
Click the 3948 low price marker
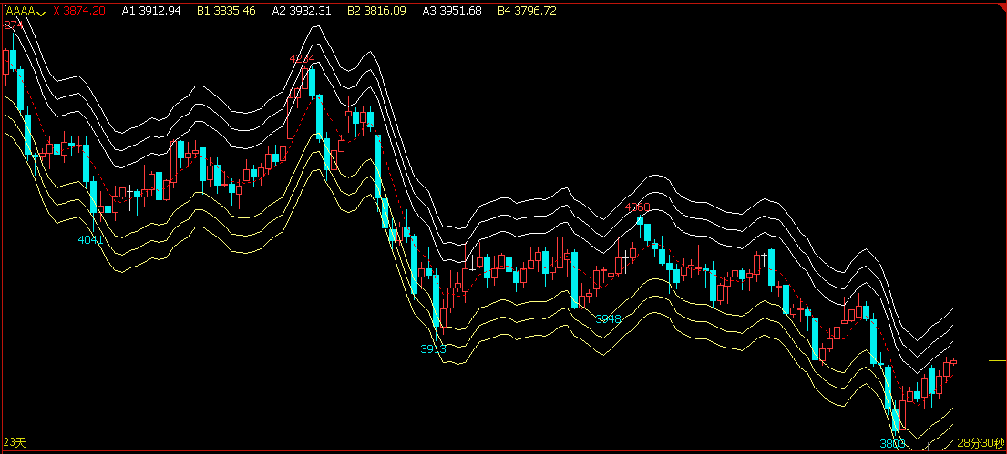(608, 319)
